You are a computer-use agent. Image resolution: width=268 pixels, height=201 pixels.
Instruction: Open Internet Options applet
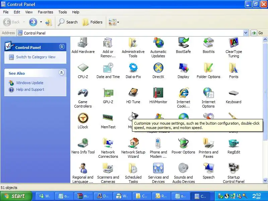(208, 98)
